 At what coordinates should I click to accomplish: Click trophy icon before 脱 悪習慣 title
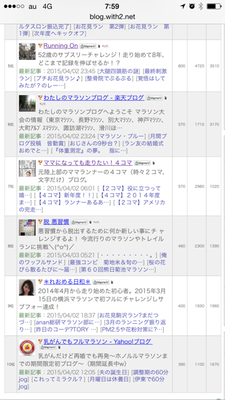pos(40,222)
